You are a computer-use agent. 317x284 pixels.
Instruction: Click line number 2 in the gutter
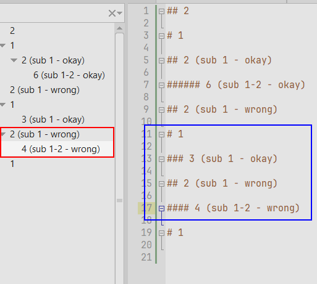click(146, 23)
